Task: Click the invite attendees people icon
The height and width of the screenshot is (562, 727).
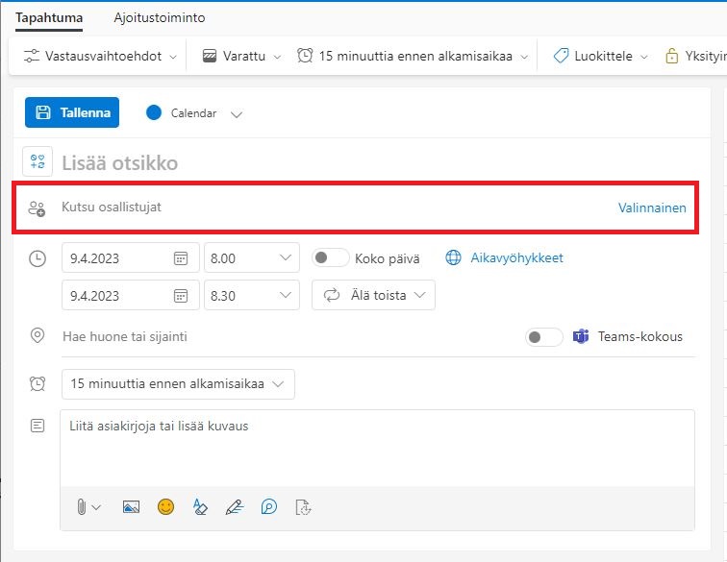Action: (37, 208)
